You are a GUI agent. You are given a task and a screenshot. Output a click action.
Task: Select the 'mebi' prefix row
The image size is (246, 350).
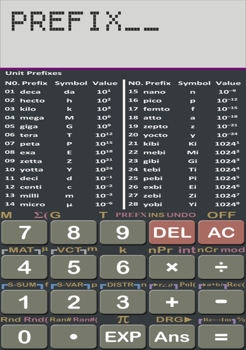[184, 152]
